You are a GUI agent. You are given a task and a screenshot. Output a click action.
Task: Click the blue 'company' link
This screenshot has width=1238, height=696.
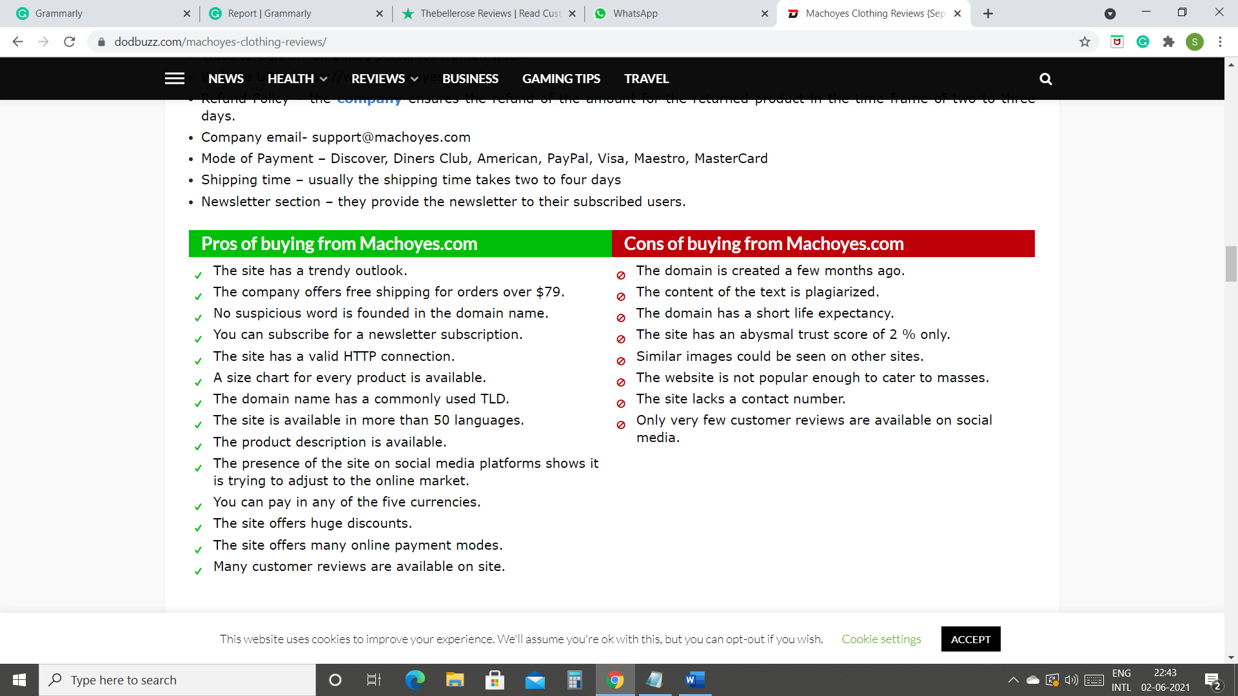pos(369,99)
